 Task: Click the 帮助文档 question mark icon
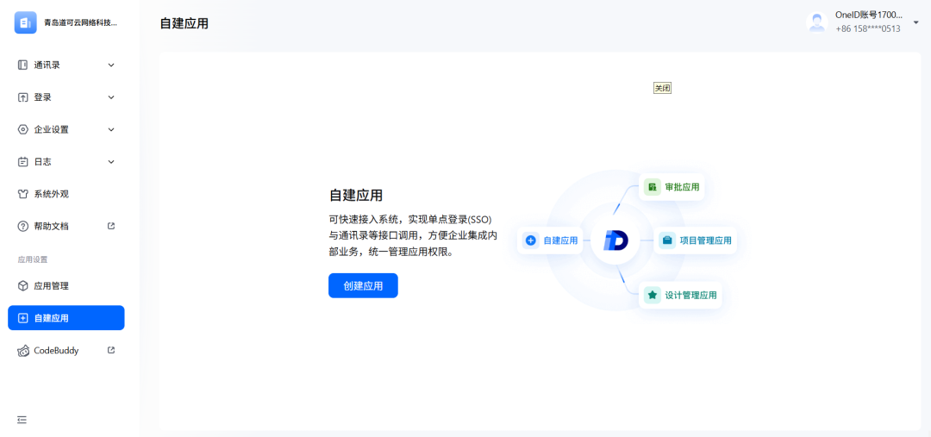(22, 226)
